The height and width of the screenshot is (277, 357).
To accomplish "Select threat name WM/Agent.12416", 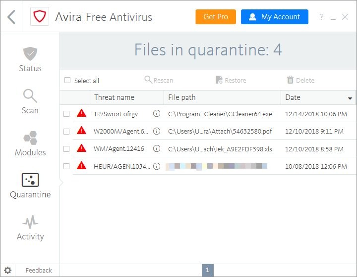I will 119,149.
